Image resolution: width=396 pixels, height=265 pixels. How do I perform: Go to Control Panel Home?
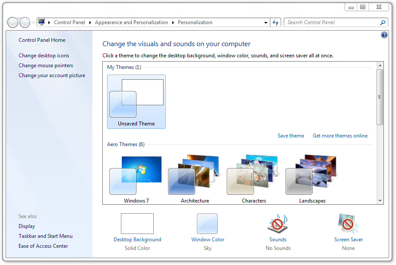pos(42,40)
